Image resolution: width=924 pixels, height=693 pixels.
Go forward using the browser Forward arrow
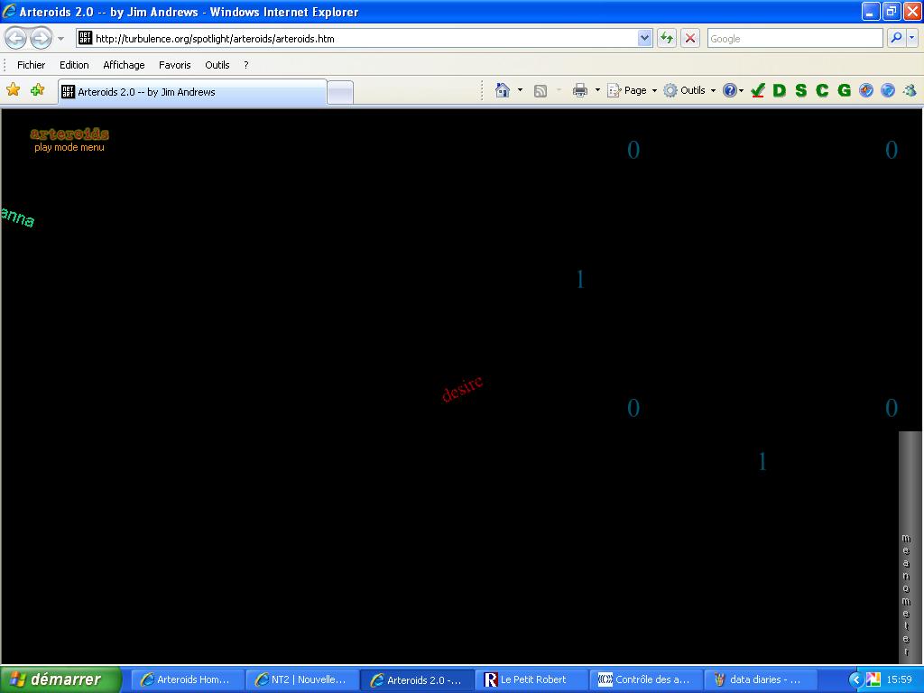click(41, 39)
